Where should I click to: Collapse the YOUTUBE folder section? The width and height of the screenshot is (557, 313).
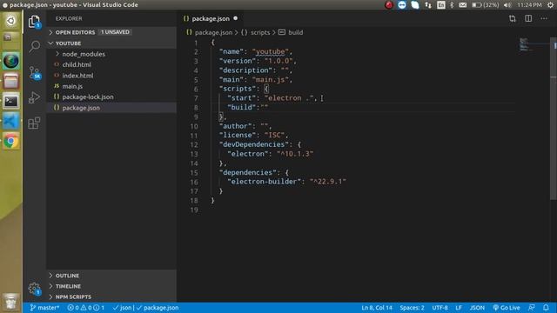(x=111, y=43)
